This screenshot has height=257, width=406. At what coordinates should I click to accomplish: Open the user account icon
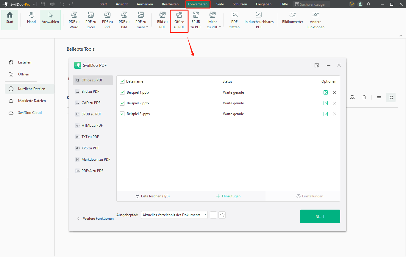(x=360, y=4)
